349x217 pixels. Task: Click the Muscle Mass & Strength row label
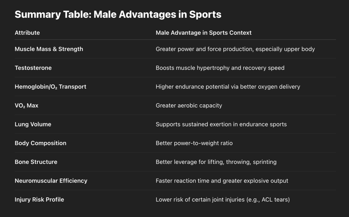pyautogui.click(x=49, y=49)
